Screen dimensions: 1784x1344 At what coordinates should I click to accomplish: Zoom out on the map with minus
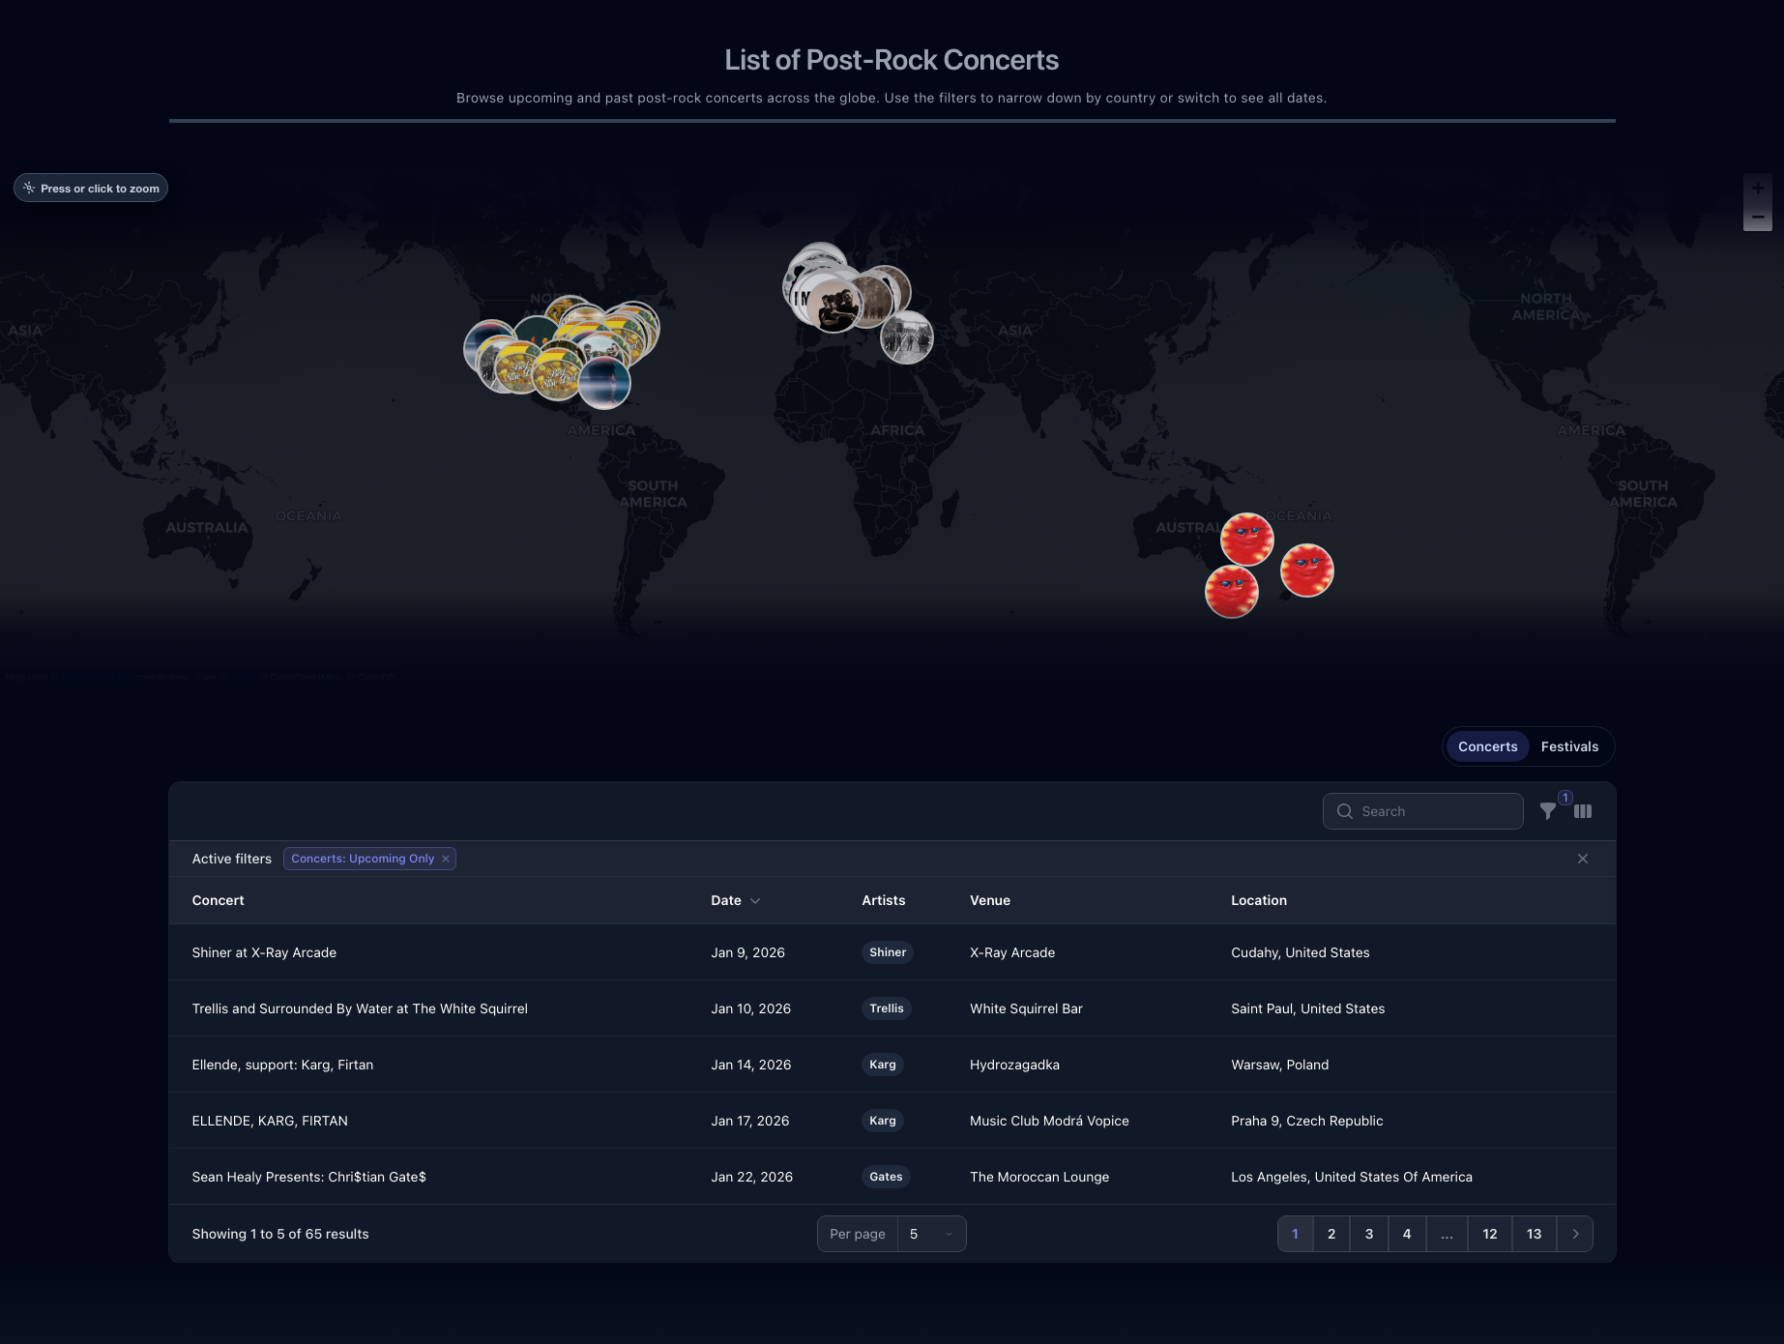[x=1757, y=218]
